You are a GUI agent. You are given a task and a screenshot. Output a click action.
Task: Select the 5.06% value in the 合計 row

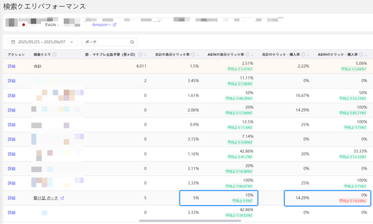click(361, 63)
